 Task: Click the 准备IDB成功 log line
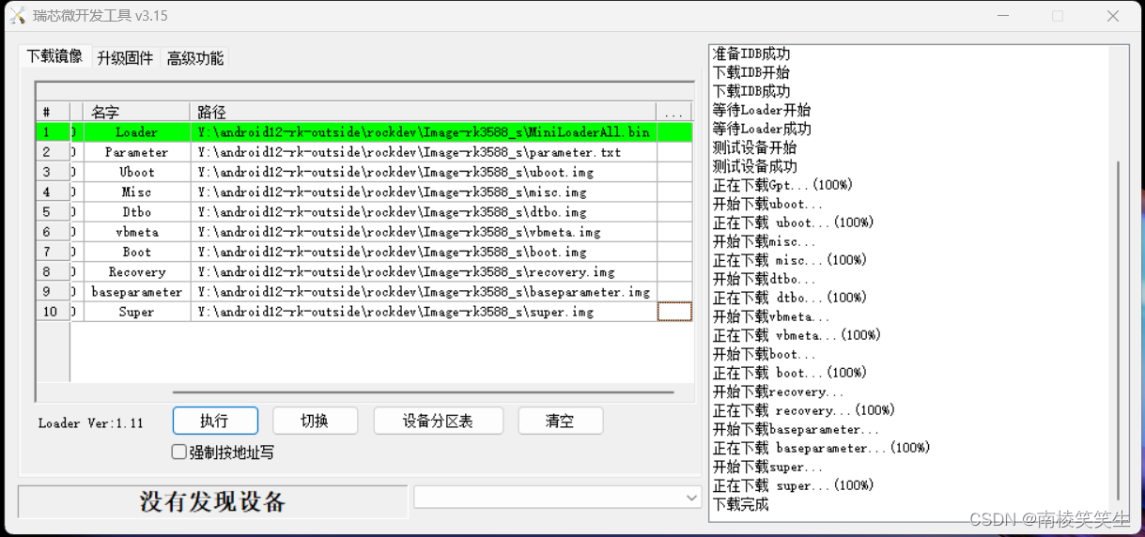click(751, 54)
